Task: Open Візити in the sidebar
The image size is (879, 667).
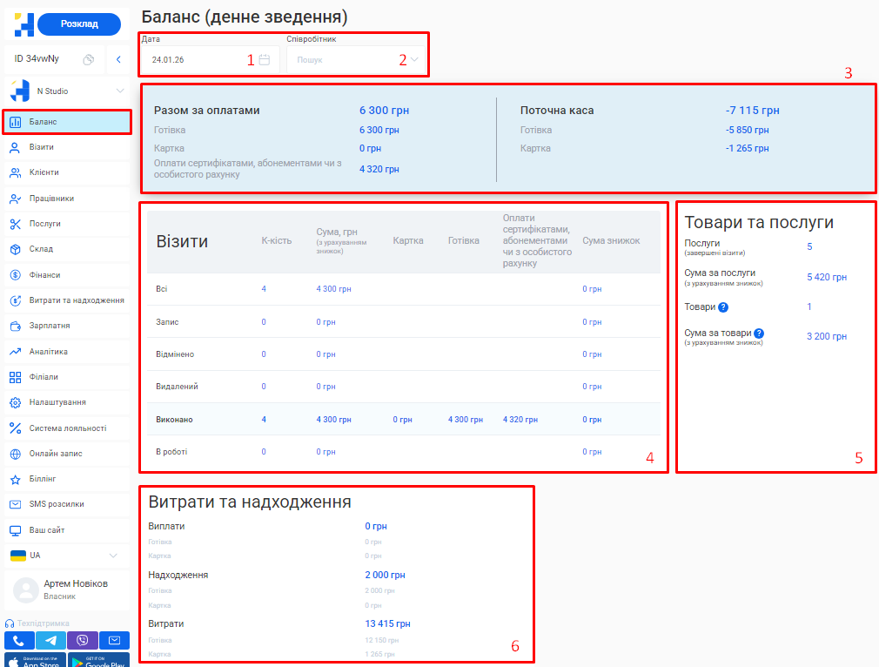Action: (x=42, y=147)
